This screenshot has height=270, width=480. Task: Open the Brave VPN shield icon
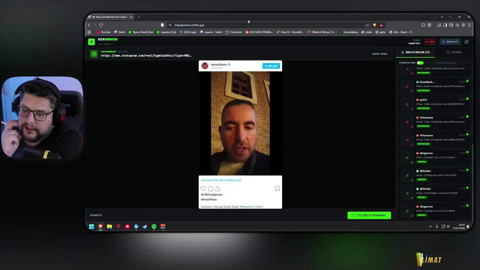(x=463, y=25)
